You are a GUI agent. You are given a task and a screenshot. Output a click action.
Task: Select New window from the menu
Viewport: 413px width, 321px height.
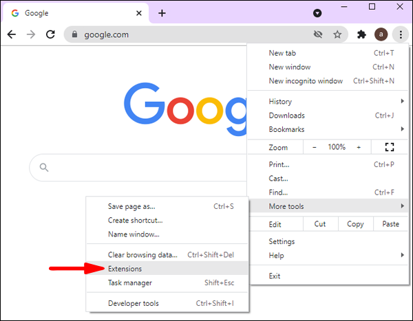pyautogui.click(x=328, y=67)
